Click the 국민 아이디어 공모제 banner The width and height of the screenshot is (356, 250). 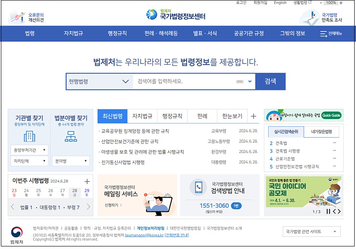[303, 192]
